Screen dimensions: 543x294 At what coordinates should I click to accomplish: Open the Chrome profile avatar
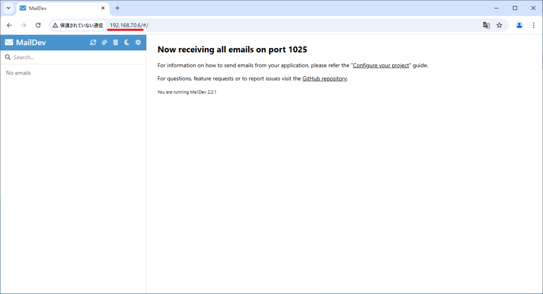point(519,25)
